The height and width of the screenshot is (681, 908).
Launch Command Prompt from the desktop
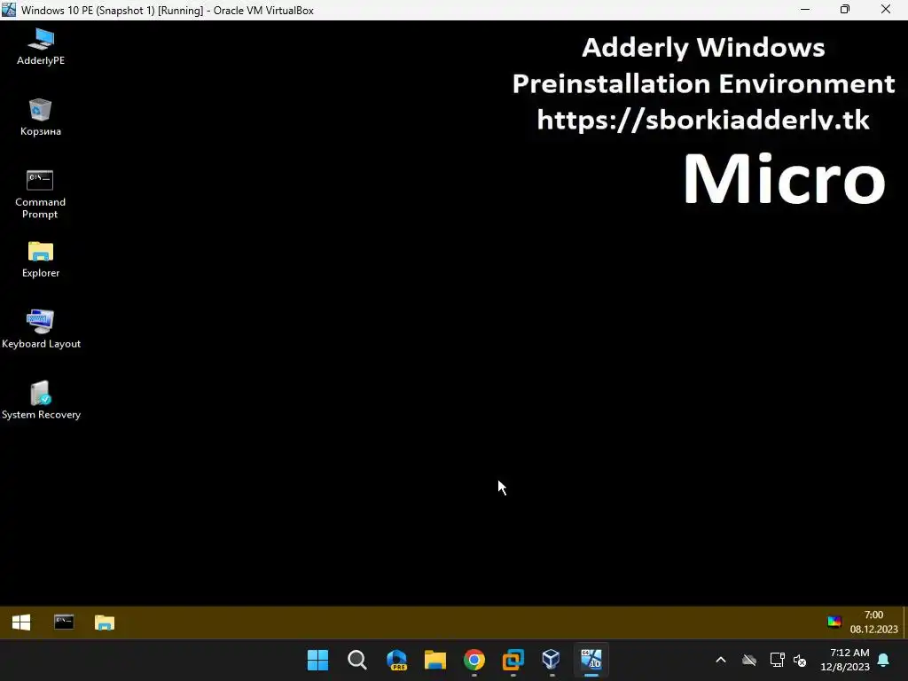pos(40,194)
